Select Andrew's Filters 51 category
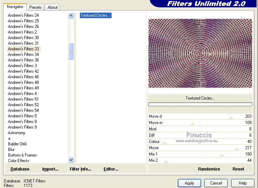The height and width of the screenshot is (188, 258). pos(23,100)
